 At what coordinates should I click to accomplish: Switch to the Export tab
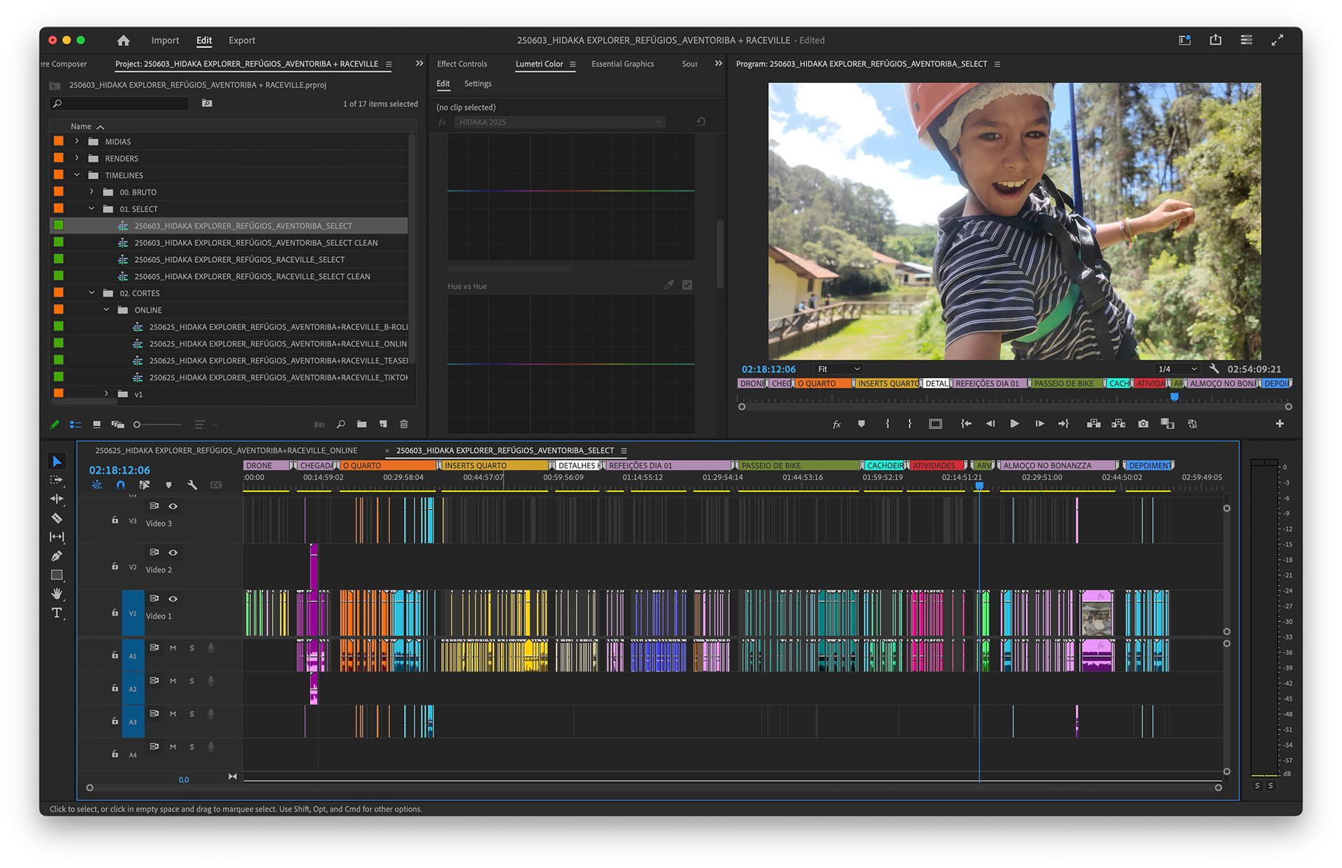(x=242, y=41)
